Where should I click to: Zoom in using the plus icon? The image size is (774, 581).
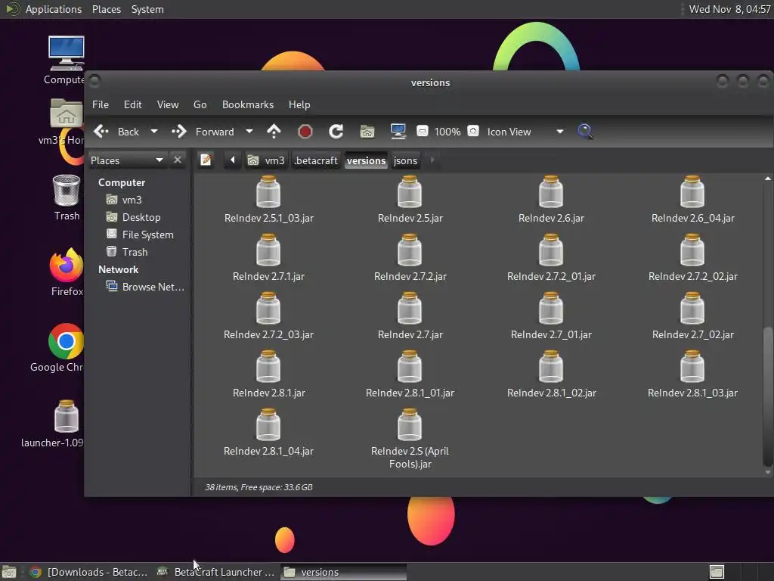[473, 132]
